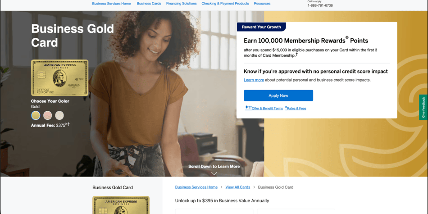Click the lower Business Gold Card thumbnail

pos(121,205)
